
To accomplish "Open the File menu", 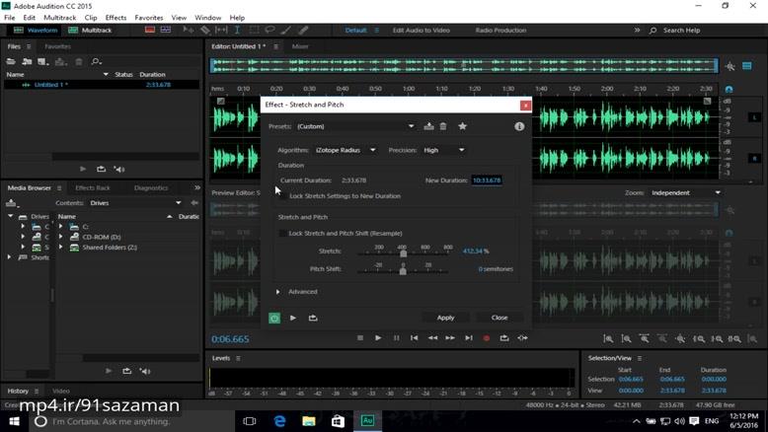I will [x=9, y=18].
